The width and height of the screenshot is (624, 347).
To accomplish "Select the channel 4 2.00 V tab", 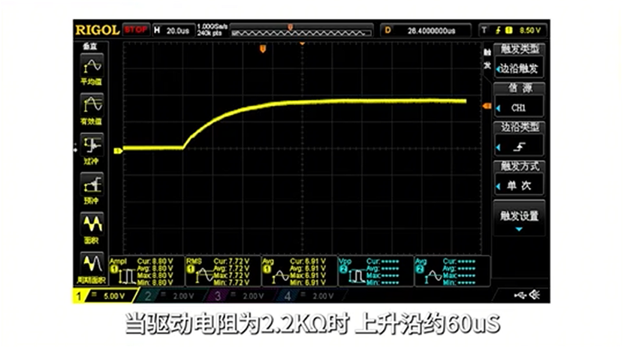I will point(311,296).
